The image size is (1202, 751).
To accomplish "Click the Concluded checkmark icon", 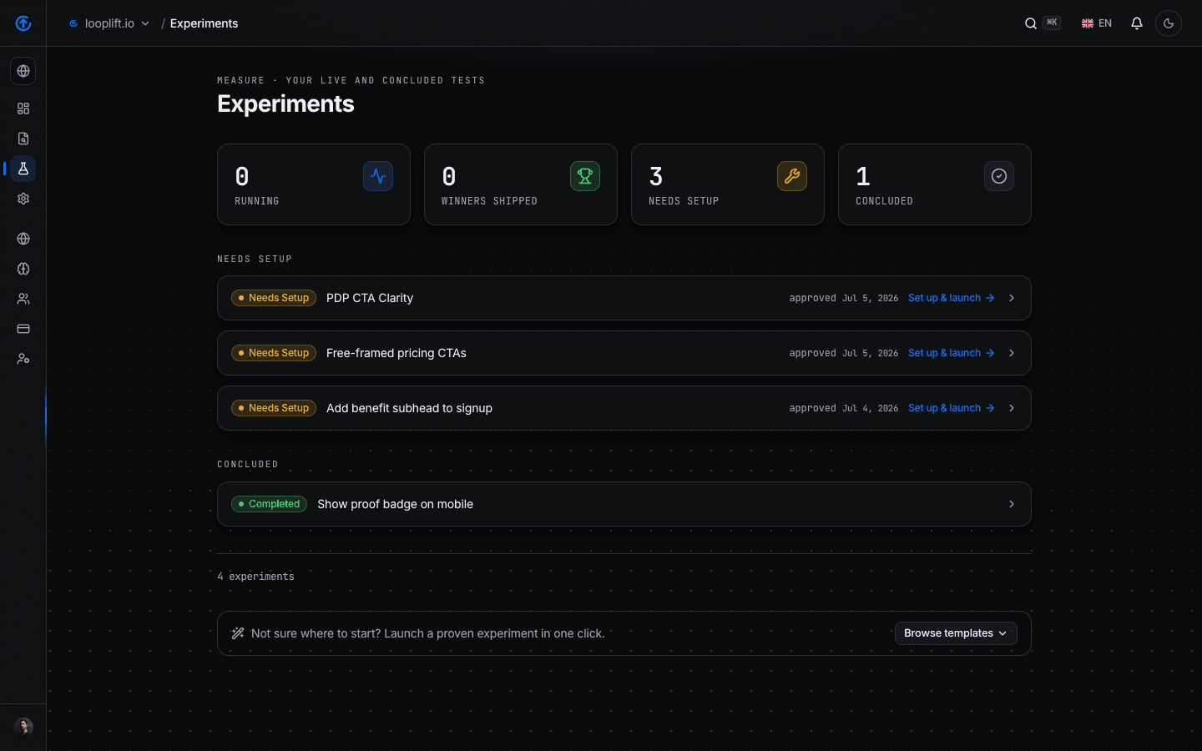I will [x=999, y=176].
